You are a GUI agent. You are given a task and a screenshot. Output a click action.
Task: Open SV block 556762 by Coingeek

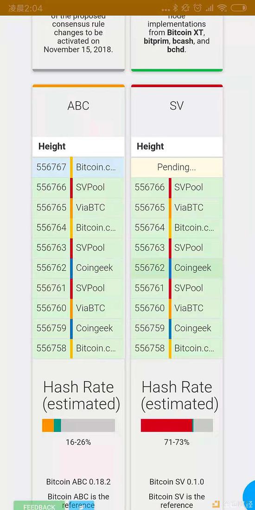pyautogui.click(x=177, y=268)
